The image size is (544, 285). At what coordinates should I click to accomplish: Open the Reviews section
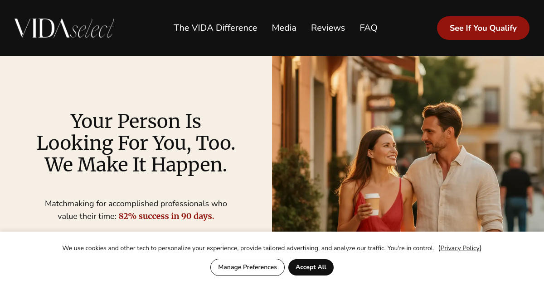tap(328, 28)
